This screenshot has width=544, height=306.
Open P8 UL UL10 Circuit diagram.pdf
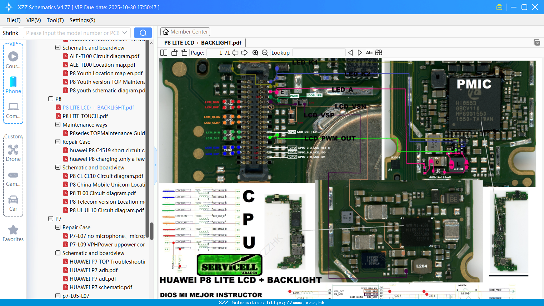107,210
